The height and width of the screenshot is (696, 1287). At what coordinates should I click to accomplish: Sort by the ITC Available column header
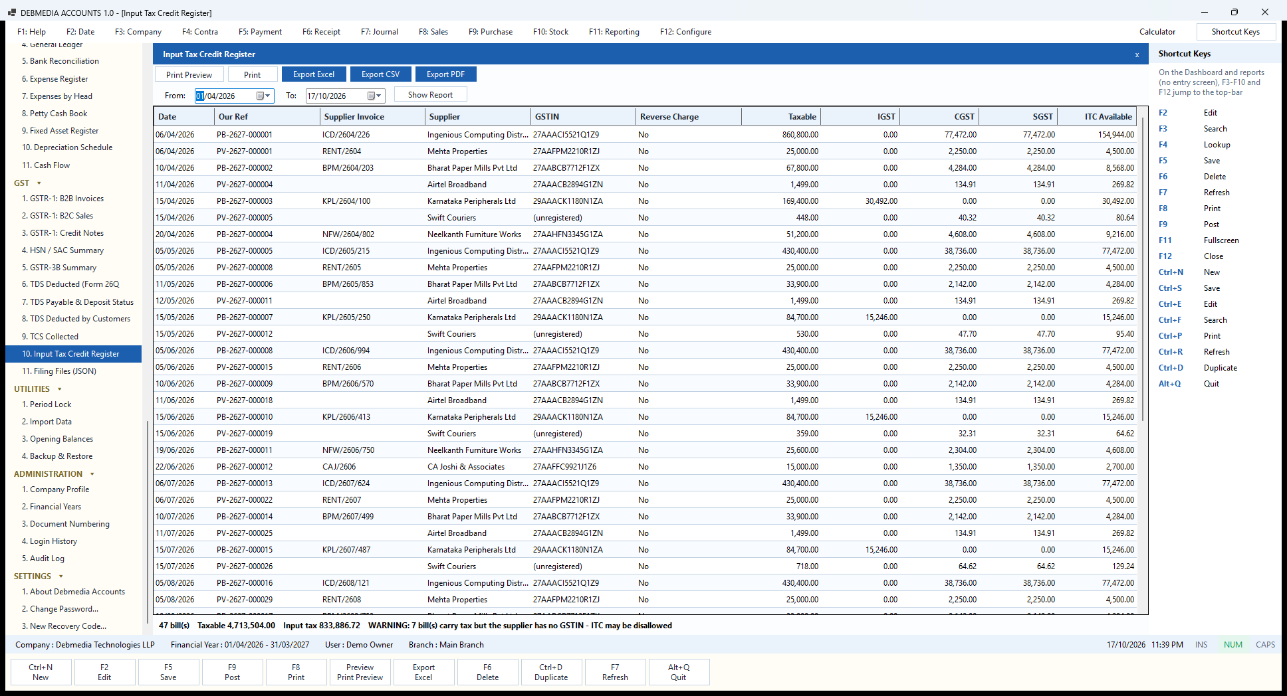click(x=1096, y=117)
